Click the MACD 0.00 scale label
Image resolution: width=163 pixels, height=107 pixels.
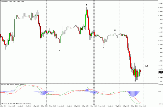[x=160, y=91]
